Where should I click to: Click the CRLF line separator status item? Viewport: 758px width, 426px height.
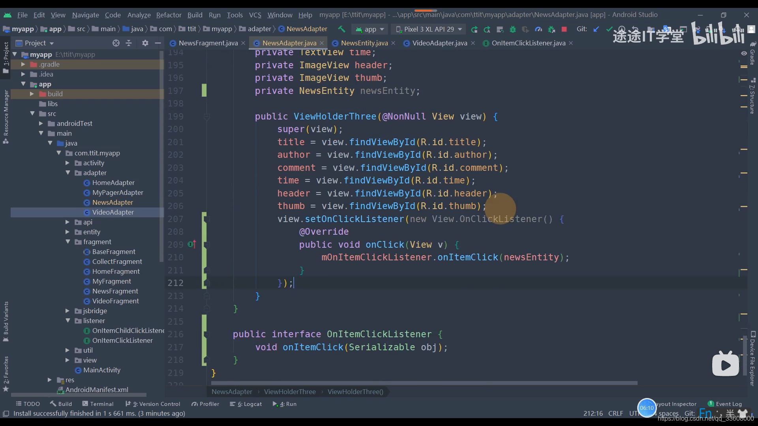point(615,413)
